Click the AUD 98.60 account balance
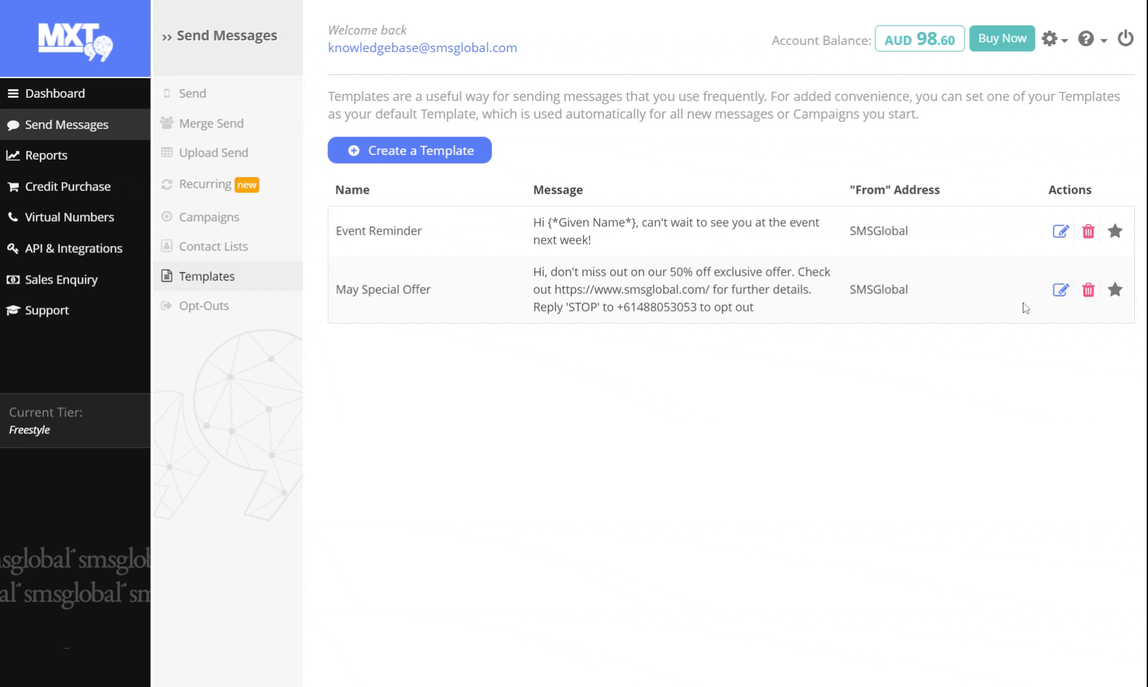Viewport: 1148px width, 687px height. pos(919,39)
